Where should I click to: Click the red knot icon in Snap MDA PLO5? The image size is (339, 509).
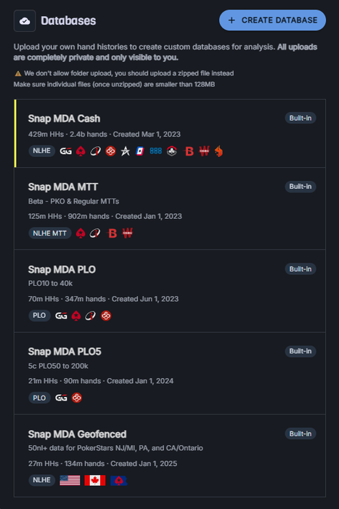tap(77, 398)
